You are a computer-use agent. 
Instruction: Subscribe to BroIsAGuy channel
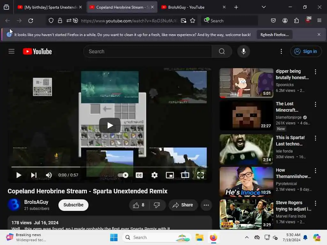click(73, 205)
